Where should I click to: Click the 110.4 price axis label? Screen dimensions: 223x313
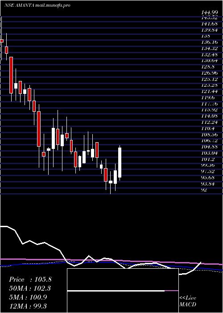pyautogui.click(x=208, y=128)
